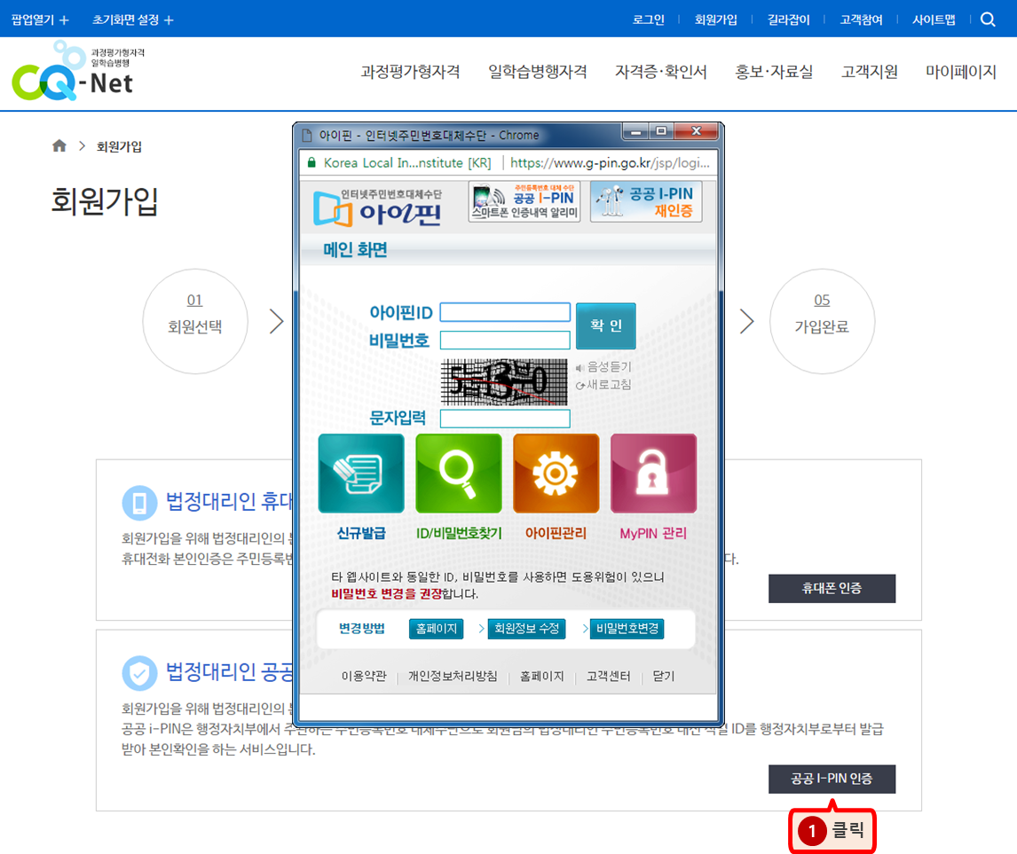Screen dimensions: 1017x854
Task: Minimize the 아이핀 popup window
Action: [635, 131]
